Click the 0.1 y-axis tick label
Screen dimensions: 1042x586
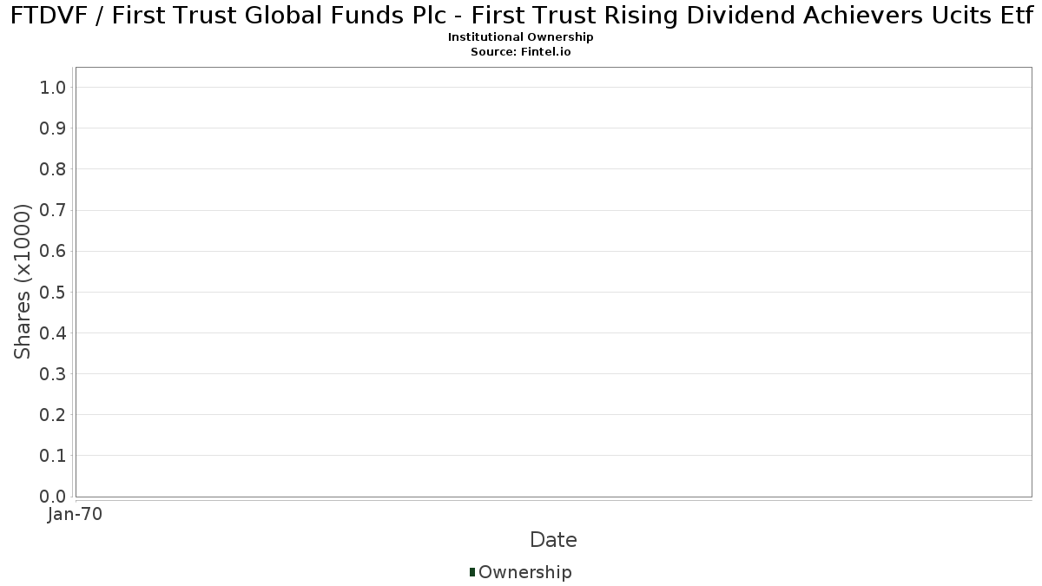click(53, 456)
